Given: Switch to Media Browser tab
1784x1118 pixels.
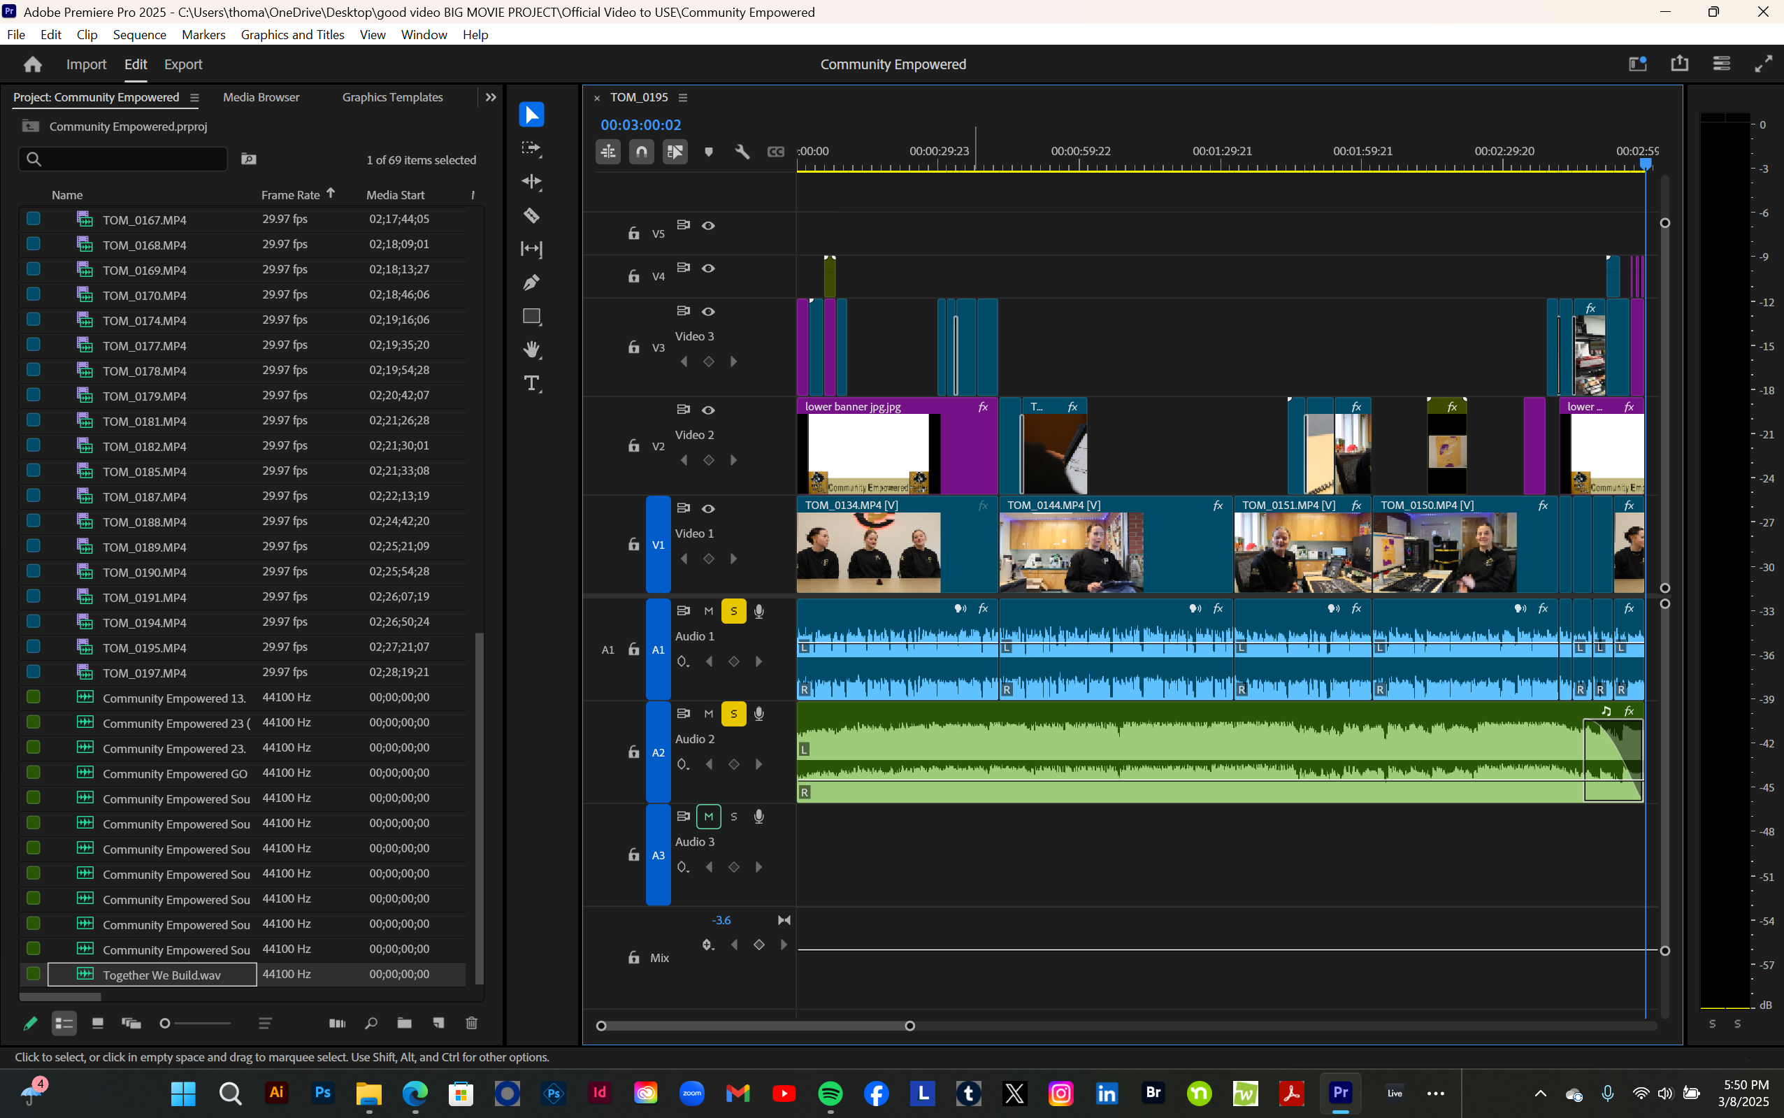Looking at the screenshot, I should (261, 98).
